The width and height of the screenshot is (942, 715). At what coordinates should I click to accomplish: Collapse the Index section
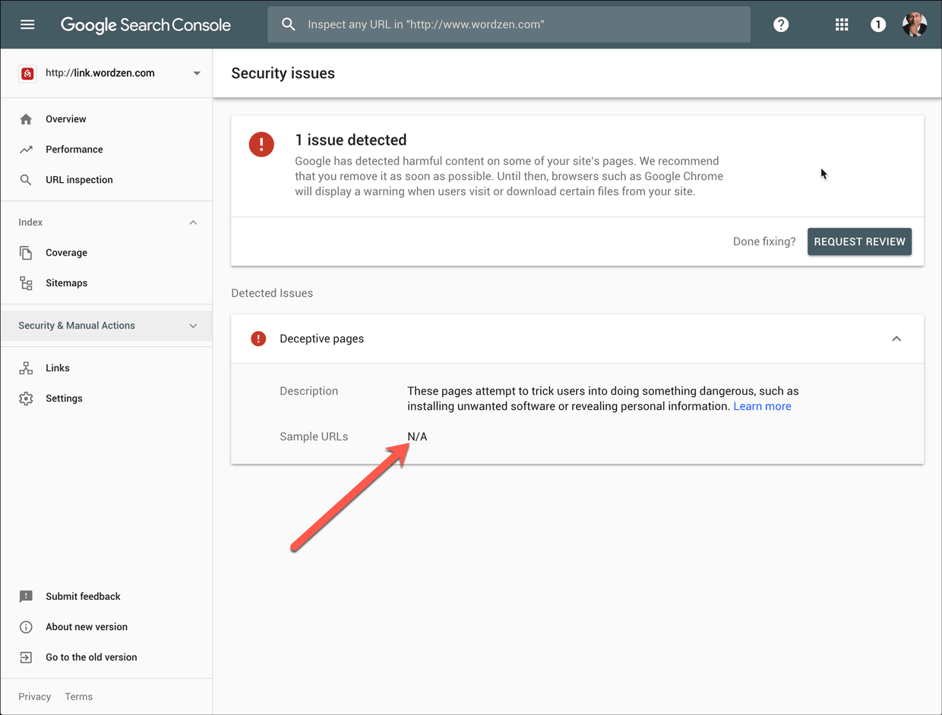193,222
